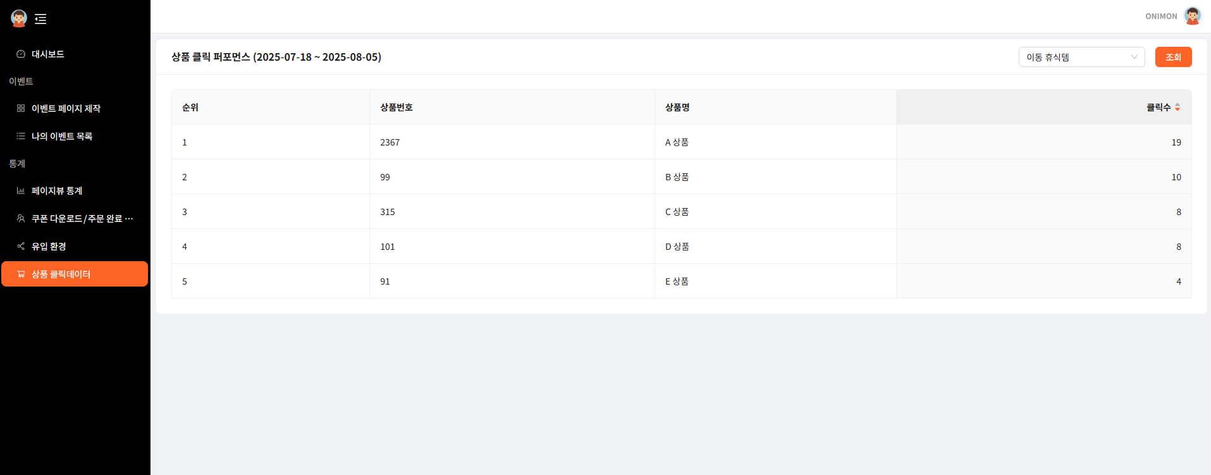1211x475 pixels.
Task: Collapse the sidebar with the menu fold icon
Action: pos(40,19)
